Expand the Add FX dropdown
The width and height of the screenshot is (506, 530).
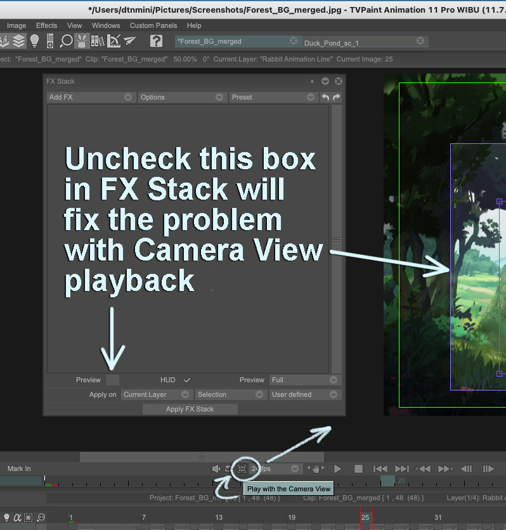pos(91,98)
